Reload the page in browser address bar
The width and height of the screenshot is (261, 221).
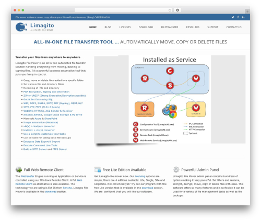(170, 10)
